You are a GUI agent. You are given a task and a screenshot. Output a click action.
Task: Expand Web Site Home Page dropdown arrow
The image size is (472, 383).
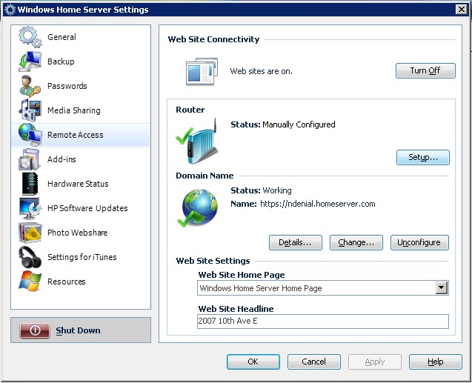click(442, 288)
